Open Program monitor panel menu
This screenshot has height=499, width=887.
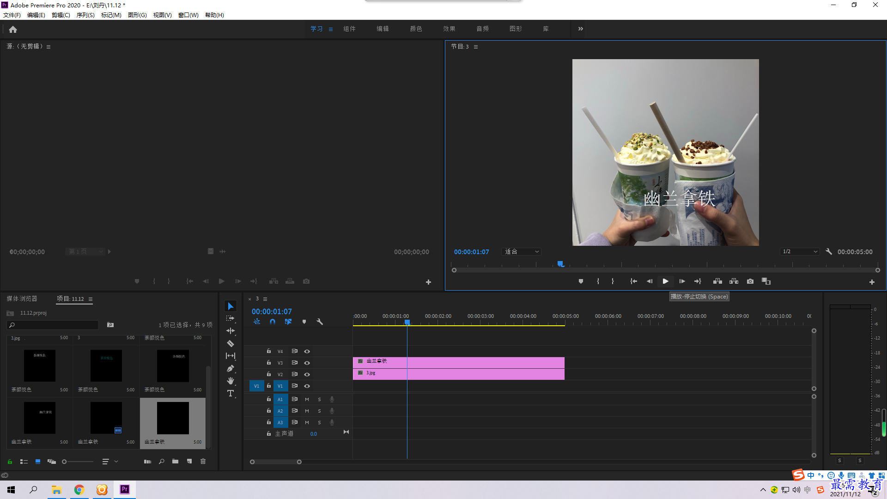point(476,47)
